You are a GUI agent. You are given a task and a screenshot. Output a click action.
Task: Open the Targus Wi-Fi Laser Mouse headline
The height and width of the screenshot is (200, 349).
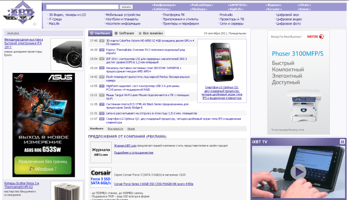point(147,97)
